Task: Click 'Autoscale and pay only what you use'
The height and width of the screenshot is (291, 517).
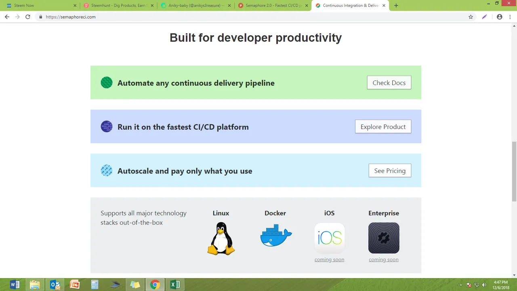Action: coord(185,171)
